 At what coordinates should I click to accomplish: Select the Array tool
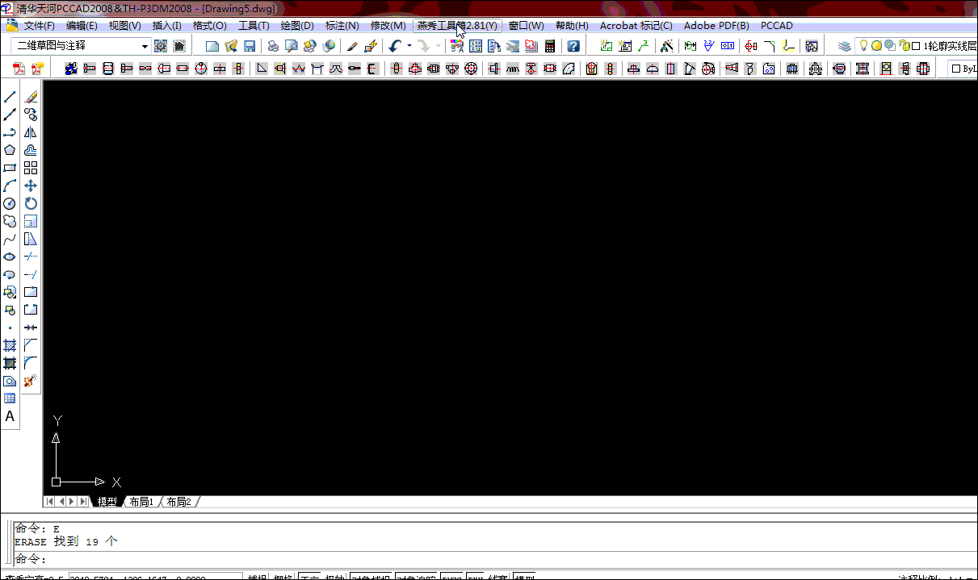[x=31, y=168]
